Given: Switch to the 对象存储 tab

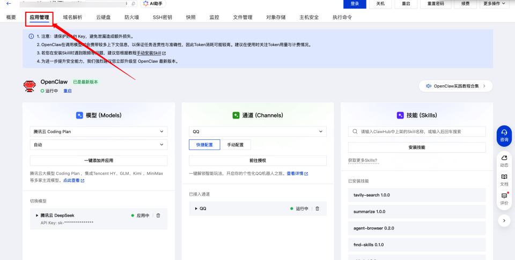Looking at the screenshot, I should tap(276, 17).
